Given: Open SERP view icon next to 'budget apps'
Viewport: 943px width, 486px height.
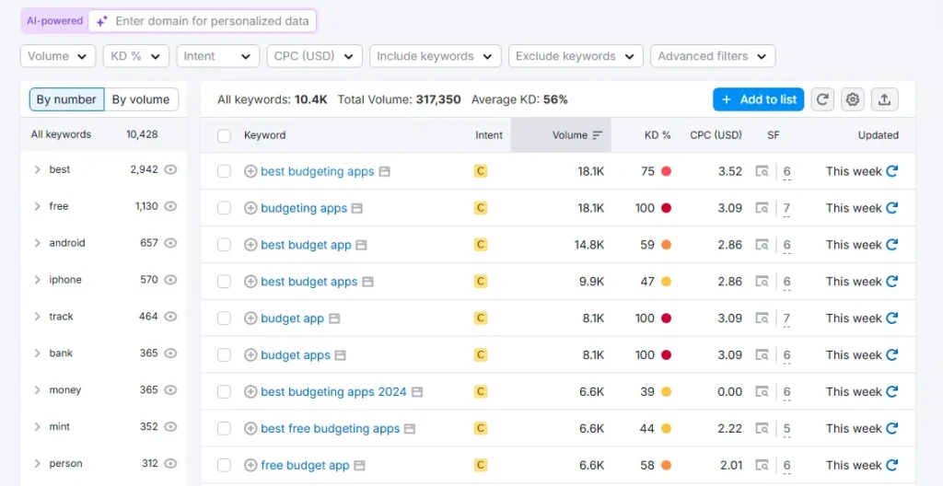Looking at the screenshot, I should click(x=341, y=355).
